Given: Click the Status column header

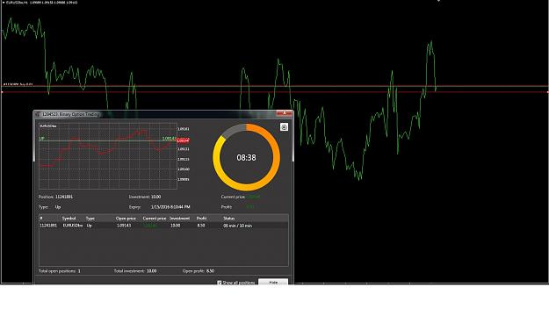Looking at the screenshot, I should [229, 219].
